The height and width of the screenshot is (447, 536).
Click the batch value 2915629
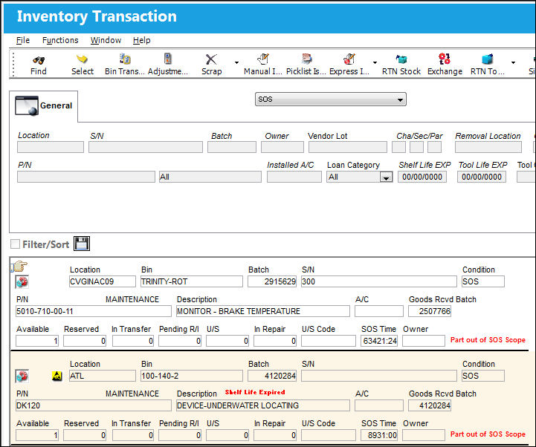tap(272, 281)
